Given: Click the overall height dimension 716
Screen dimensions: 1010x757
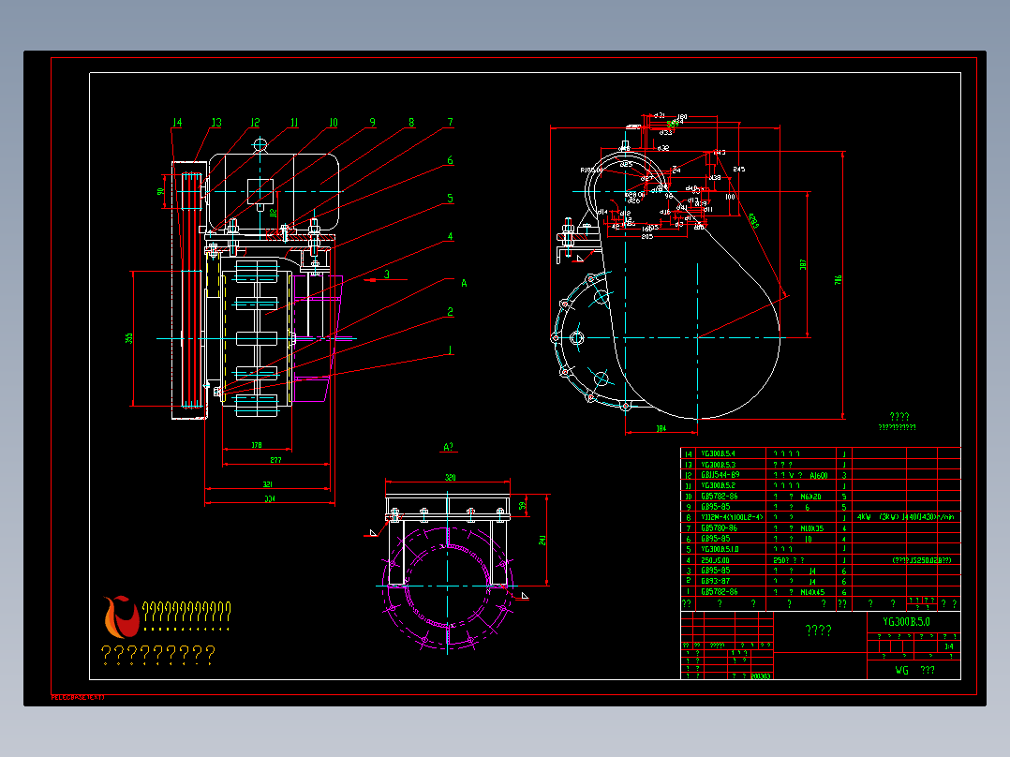Looking at the screenshot, I should (x=838, y=280).
